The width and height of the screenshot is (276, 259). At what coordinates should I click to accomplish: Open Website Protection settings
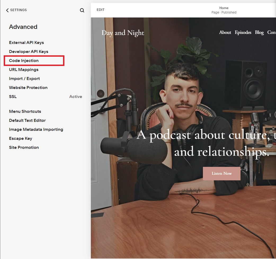click(28, 88)
